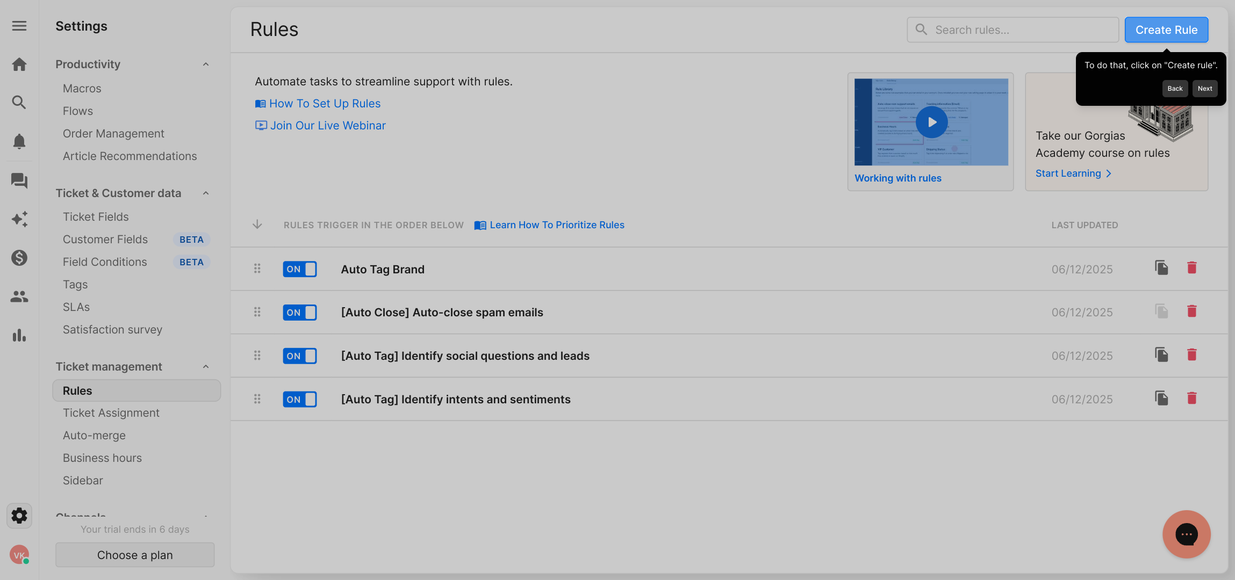Play the Working with rules video
This screenshot has width=1235, height=580.
(931, 122)
